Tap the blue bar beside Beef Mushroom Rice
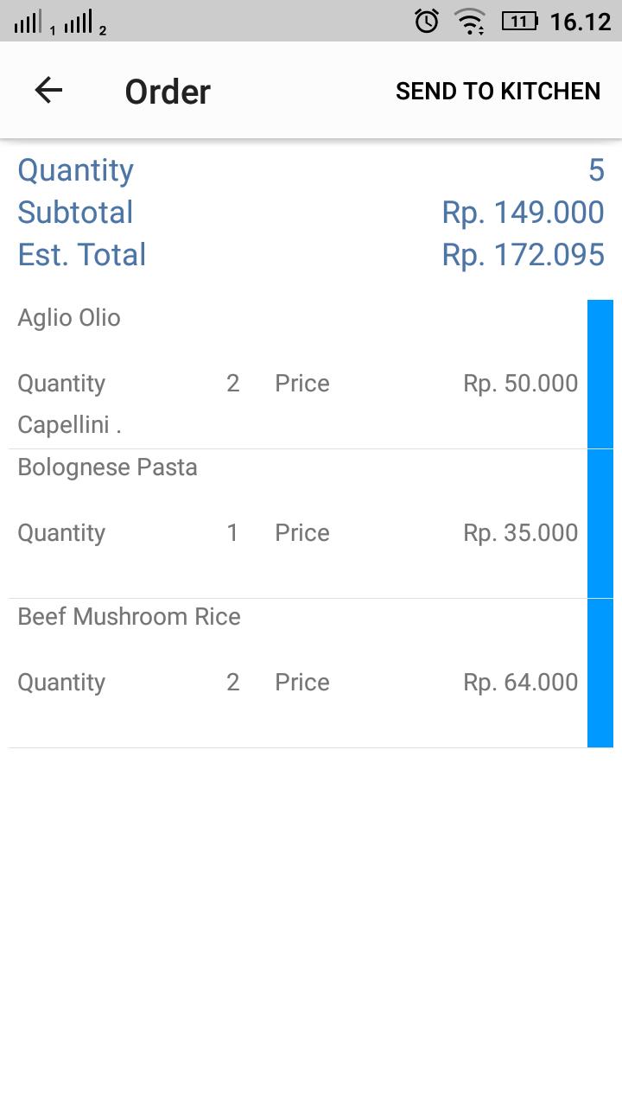622x1106 pixels. pos(600,673)
